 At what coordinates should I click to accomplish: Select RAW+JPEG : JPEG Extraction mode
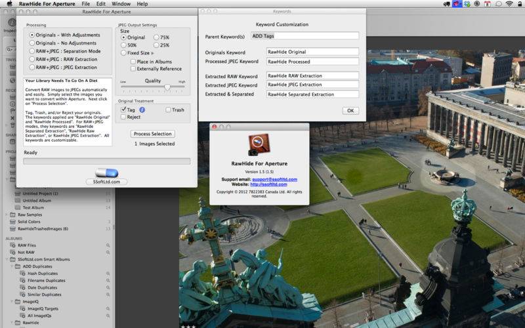pyautogui.click(x=32, y=67)
